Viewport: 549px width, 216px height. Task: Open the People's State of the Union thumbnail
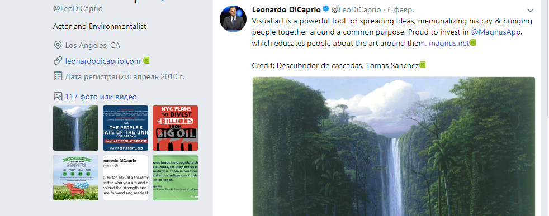tap(125, 128)
